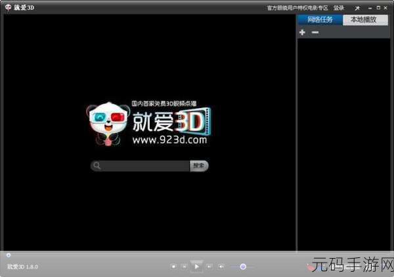The image size is (394, 277).
Task: Click the 登录 login link
Action: click(x=338, y=8)
